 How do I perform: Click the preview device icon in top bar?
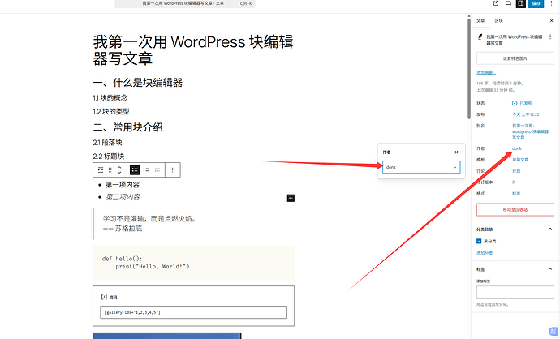[508, 3]
